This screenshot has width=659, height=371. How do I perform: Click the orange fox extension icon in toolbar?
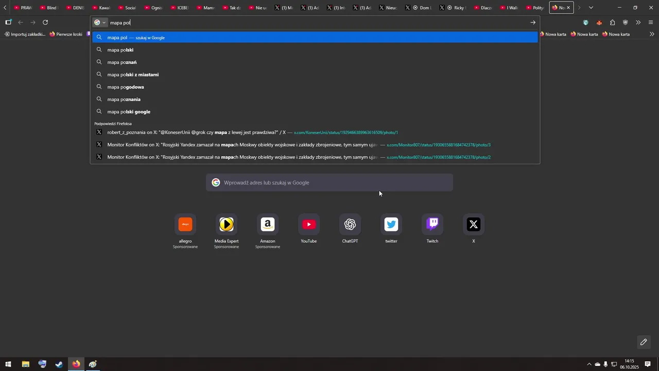pos(599,22)
